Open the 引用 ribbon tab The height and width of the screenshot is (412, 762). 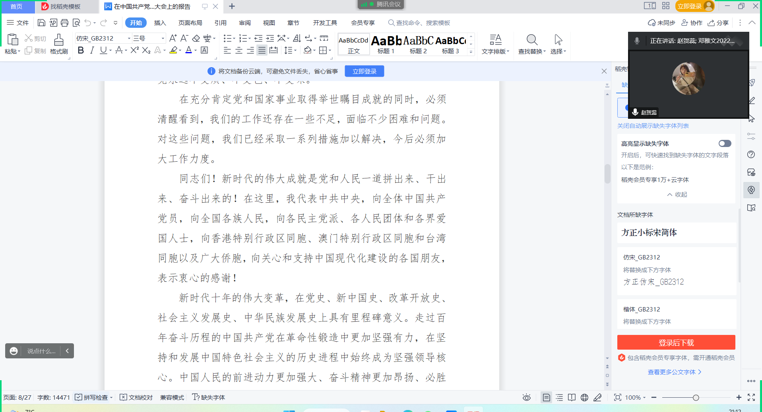(220, 23)
